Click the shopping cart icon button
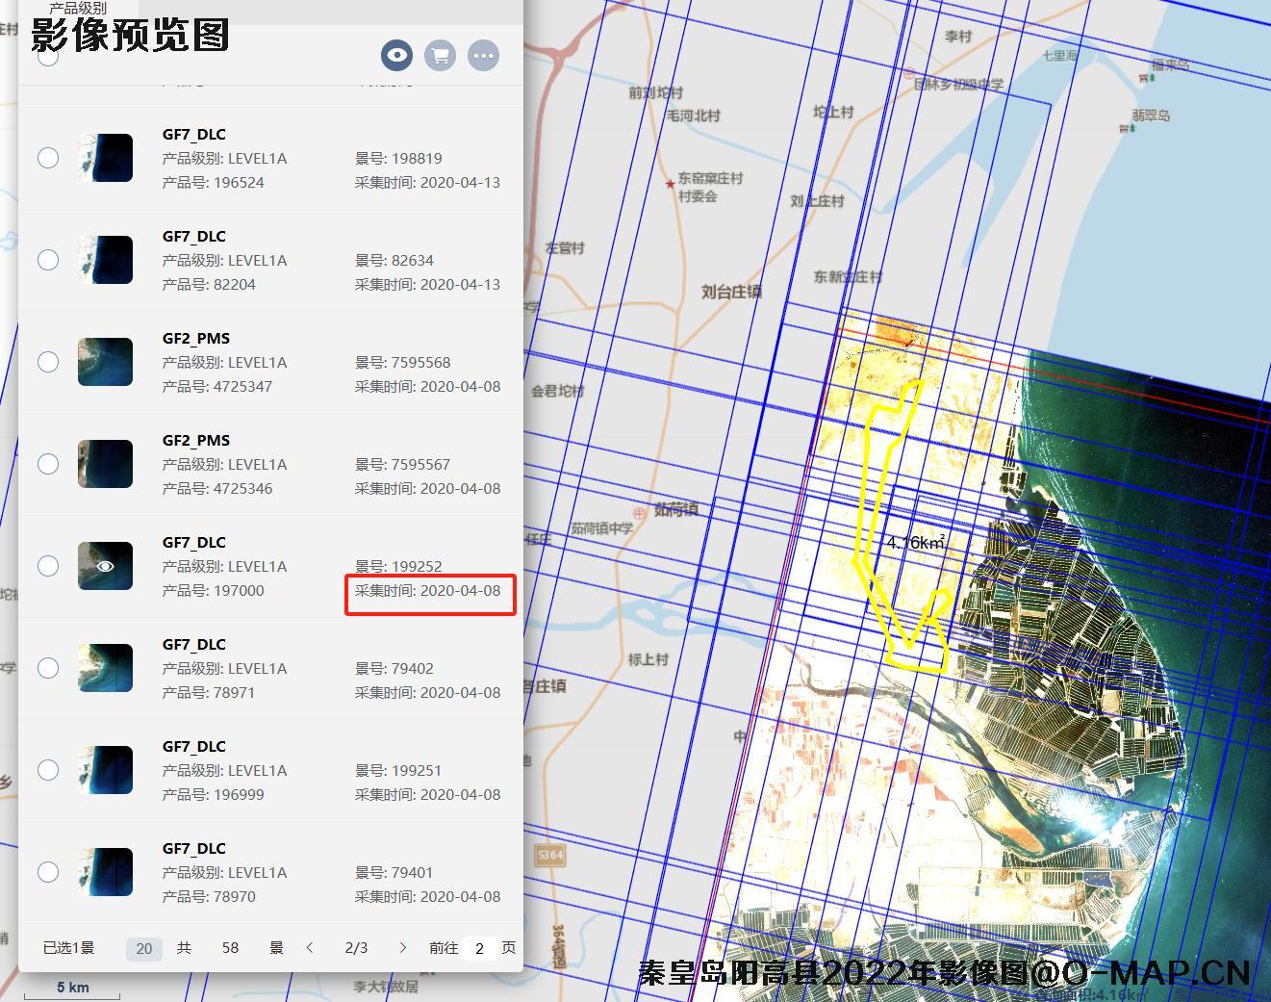 [x=440, y=55]
